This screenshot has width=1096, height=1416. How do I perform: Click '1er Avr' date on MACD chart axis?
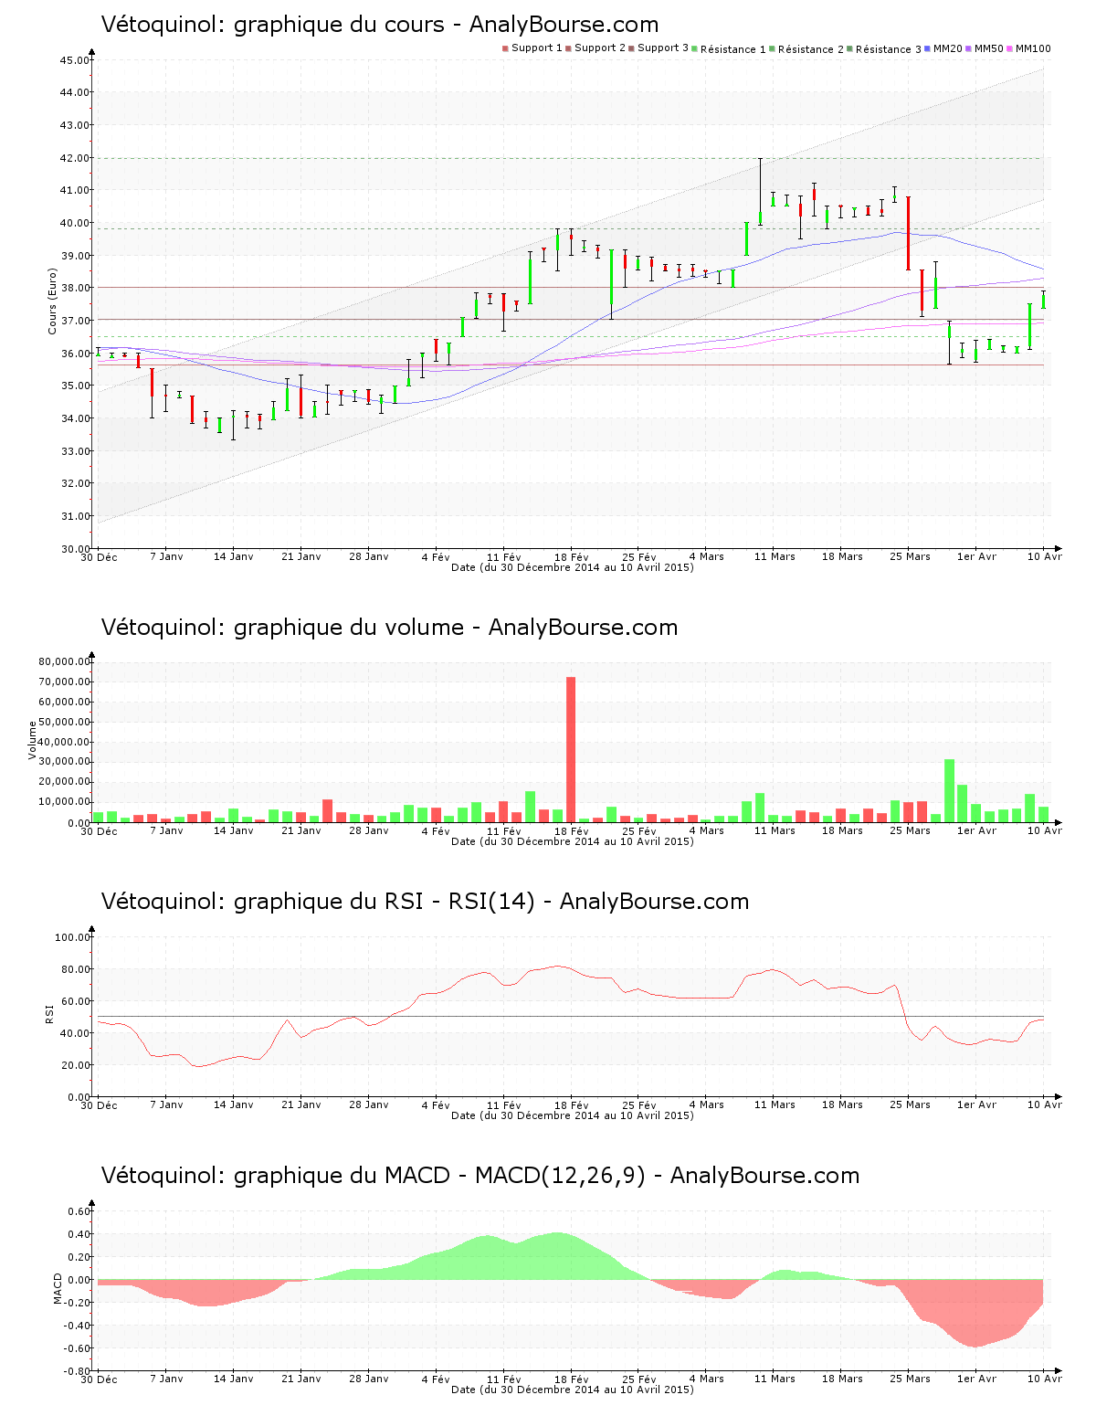(x=976, y=1379)
